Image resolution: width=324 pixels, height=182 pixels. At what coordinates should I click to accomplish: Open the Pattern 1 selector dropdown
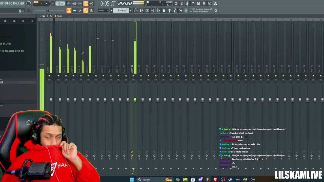click(123, 10)
